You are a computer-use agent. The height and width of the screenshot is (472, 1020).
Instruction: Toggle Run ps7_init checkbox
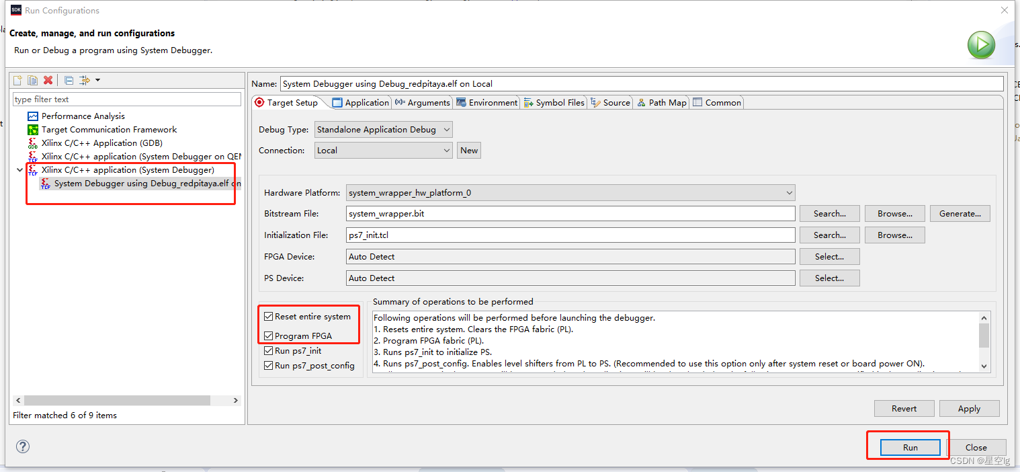point(269,350)
